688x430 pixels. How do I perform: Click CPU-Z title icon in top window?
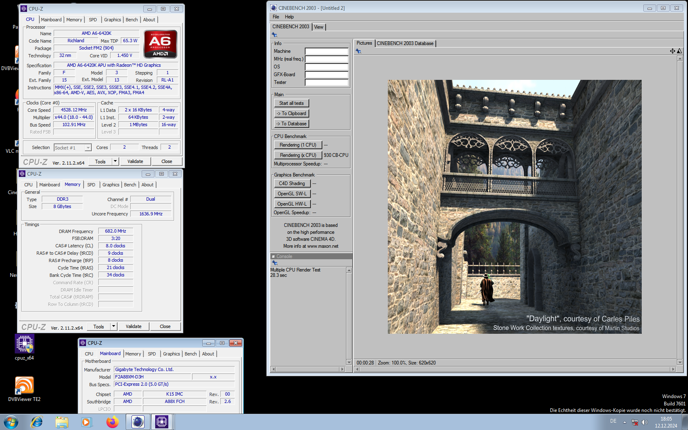[x=24, y=9]
